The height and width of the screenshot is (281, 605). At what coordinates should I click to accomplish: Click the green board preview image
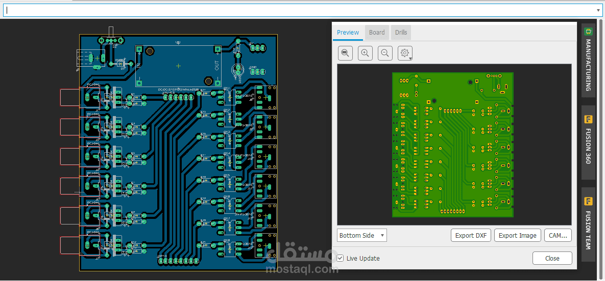(453, 145)
